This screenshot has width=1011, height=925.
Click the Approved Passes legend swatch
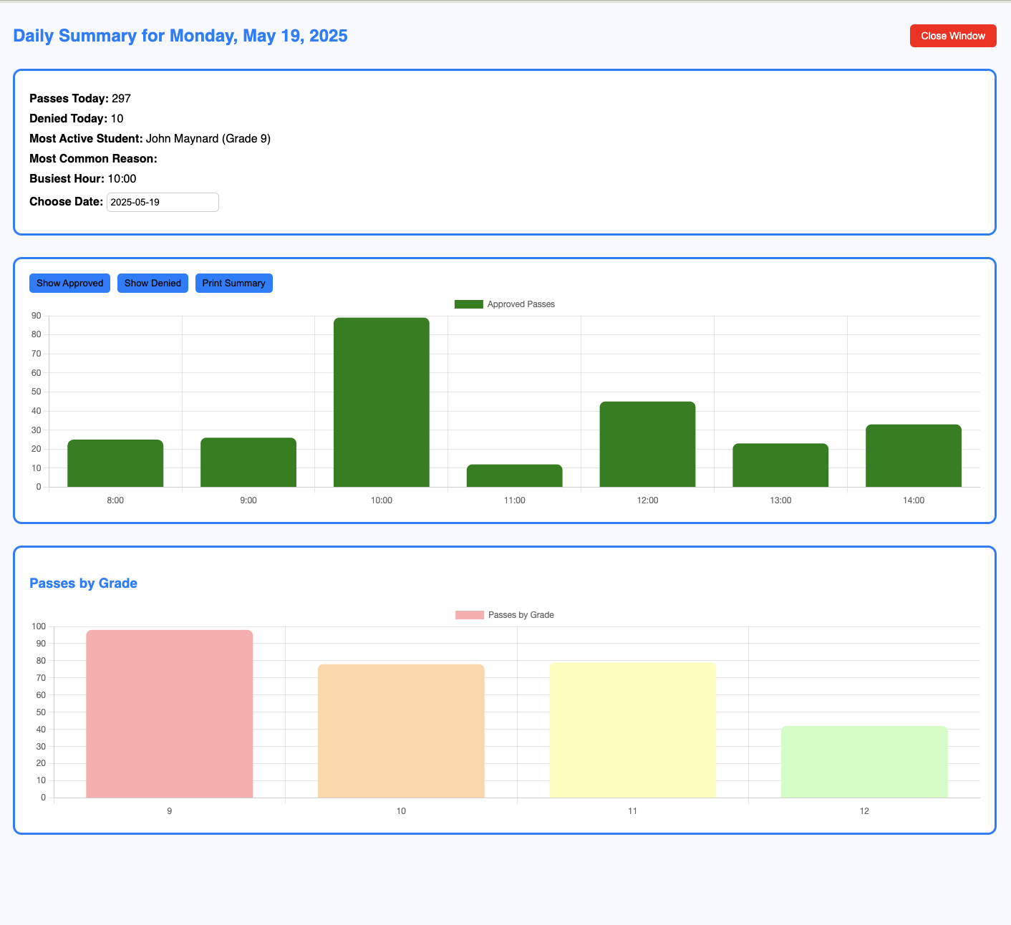(468, 304)
